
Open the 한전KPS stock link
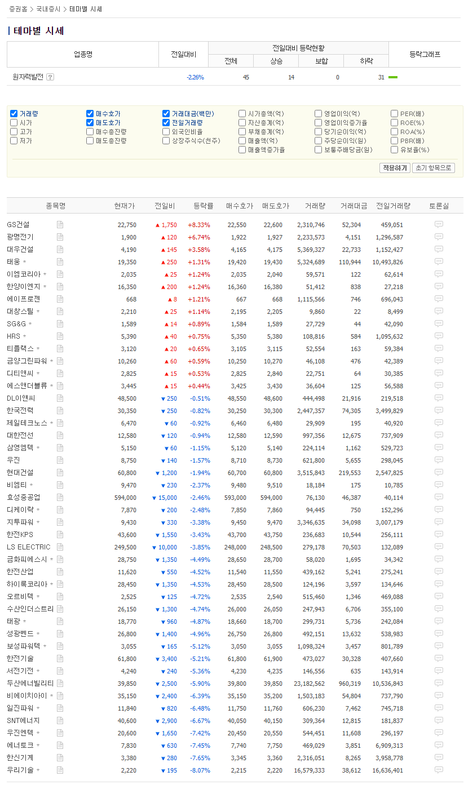pyautogui.click(x=20, y=535)
